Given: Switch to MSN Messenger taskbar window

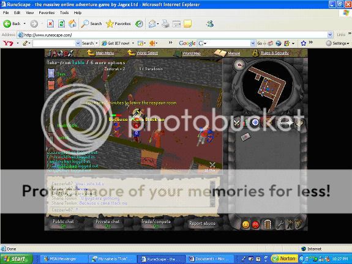Looking at the screenshot, I should [64, 259].
